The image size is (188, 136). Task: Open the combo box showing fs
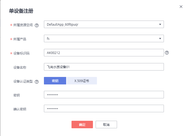(102, 39)
